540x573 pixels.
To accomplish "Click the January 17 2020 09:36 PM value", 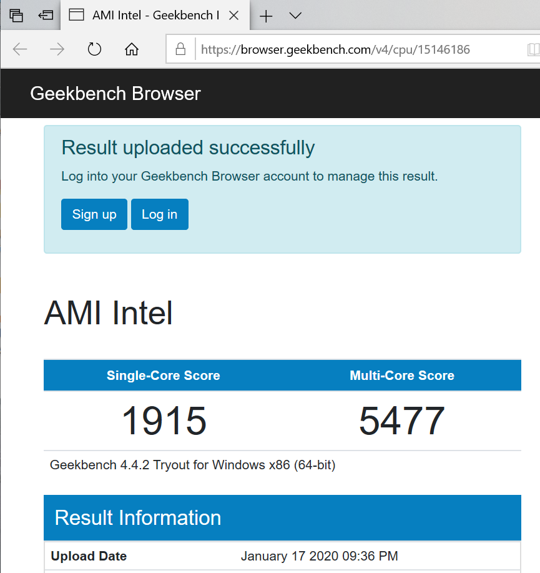I will 319,556.
